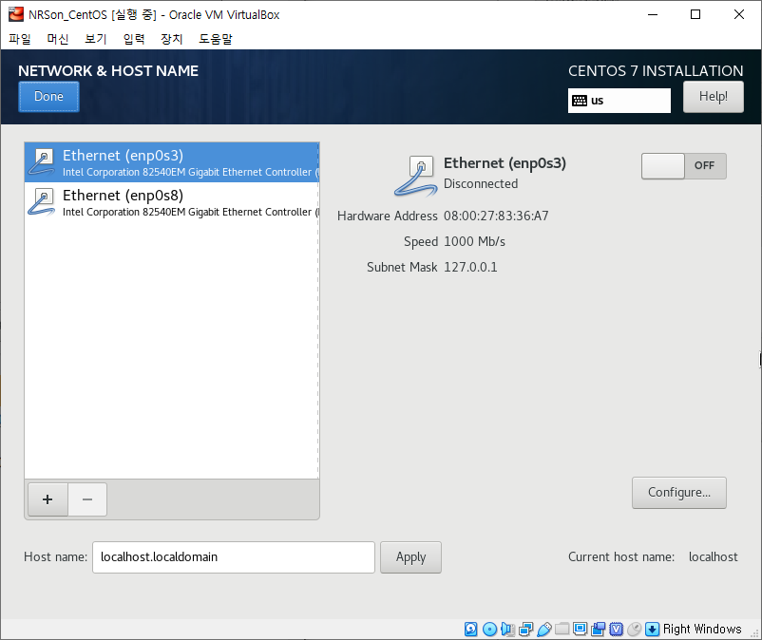Open the 입력 menu
This screenshot has width=762, height=640.
[134, 39]
